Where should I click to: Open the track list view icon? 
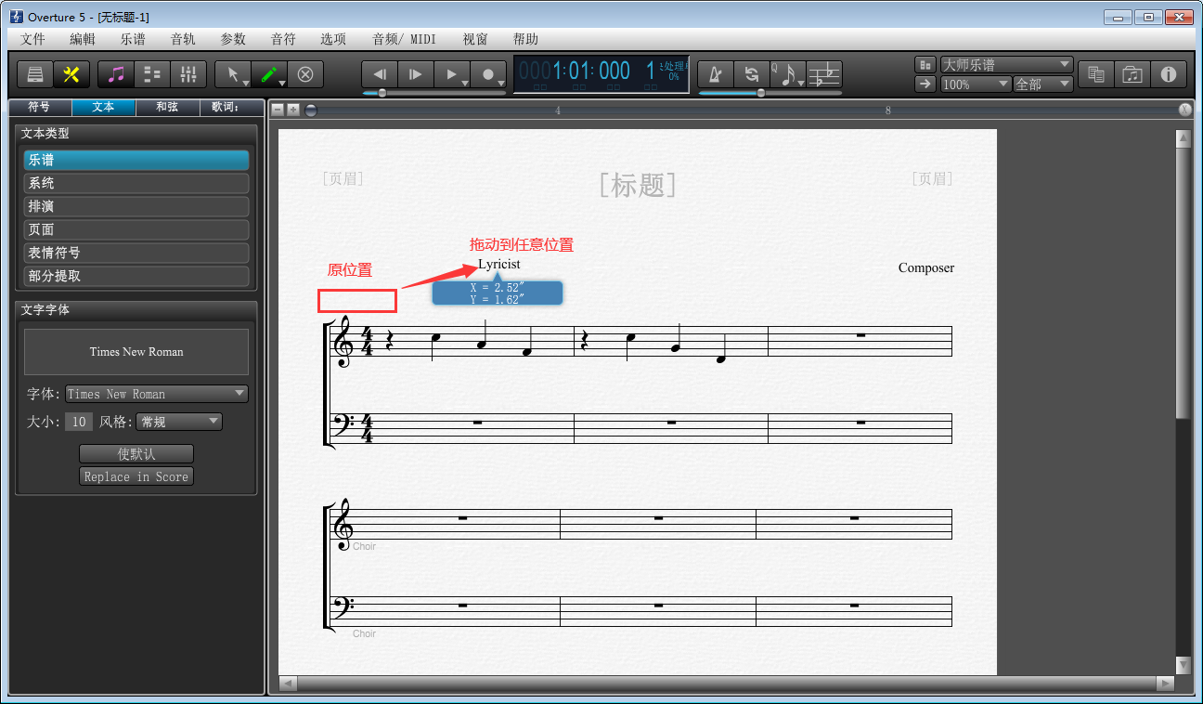(x=152, y=74)
